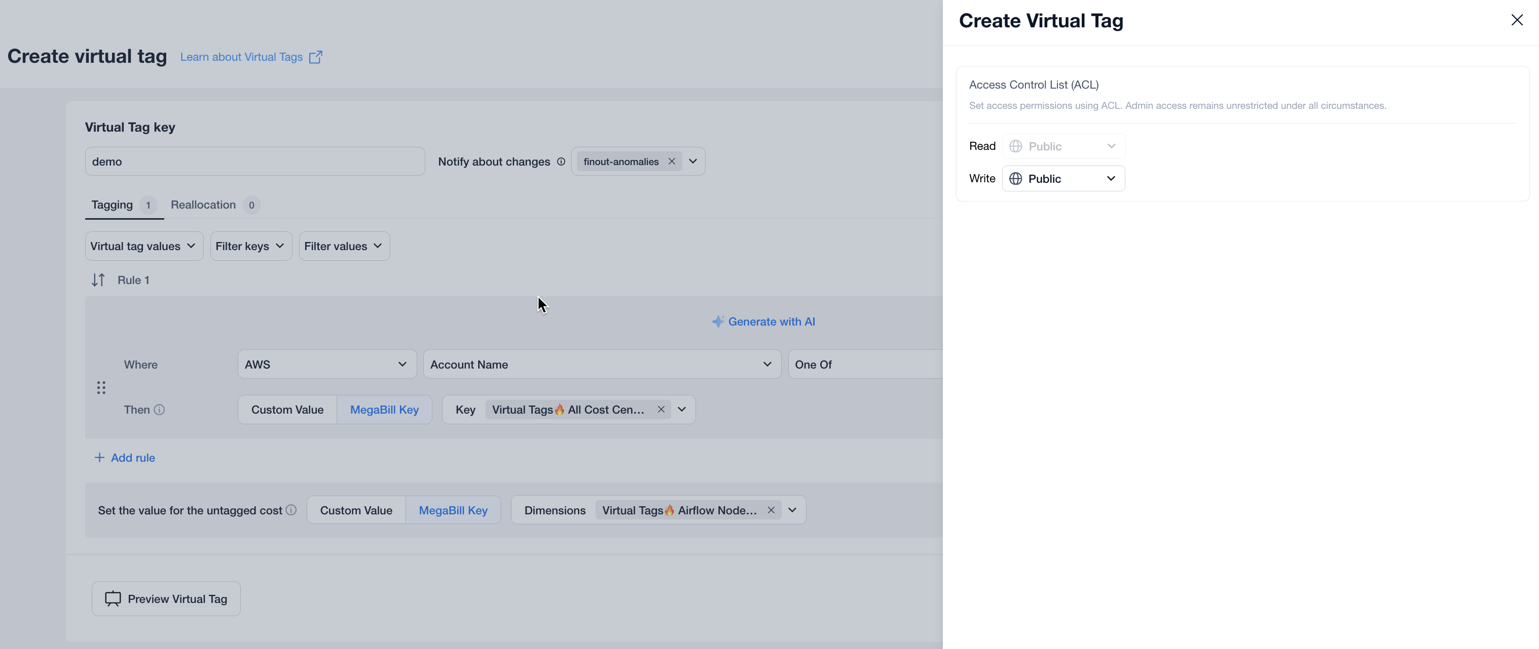This screenshot has width=1539, height=649.
Task: Select Custom Value in Then row
Action: point(287,410)
